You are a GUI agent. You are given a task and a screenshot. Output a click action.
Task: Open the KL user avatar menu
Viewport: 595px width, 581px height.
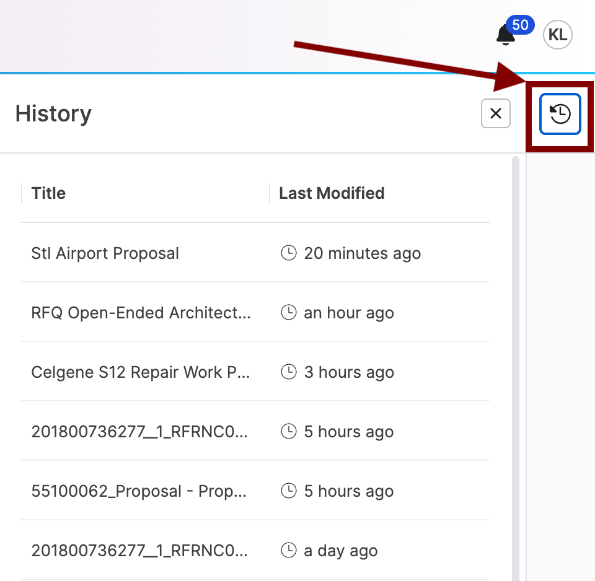[x=557, y=35]
